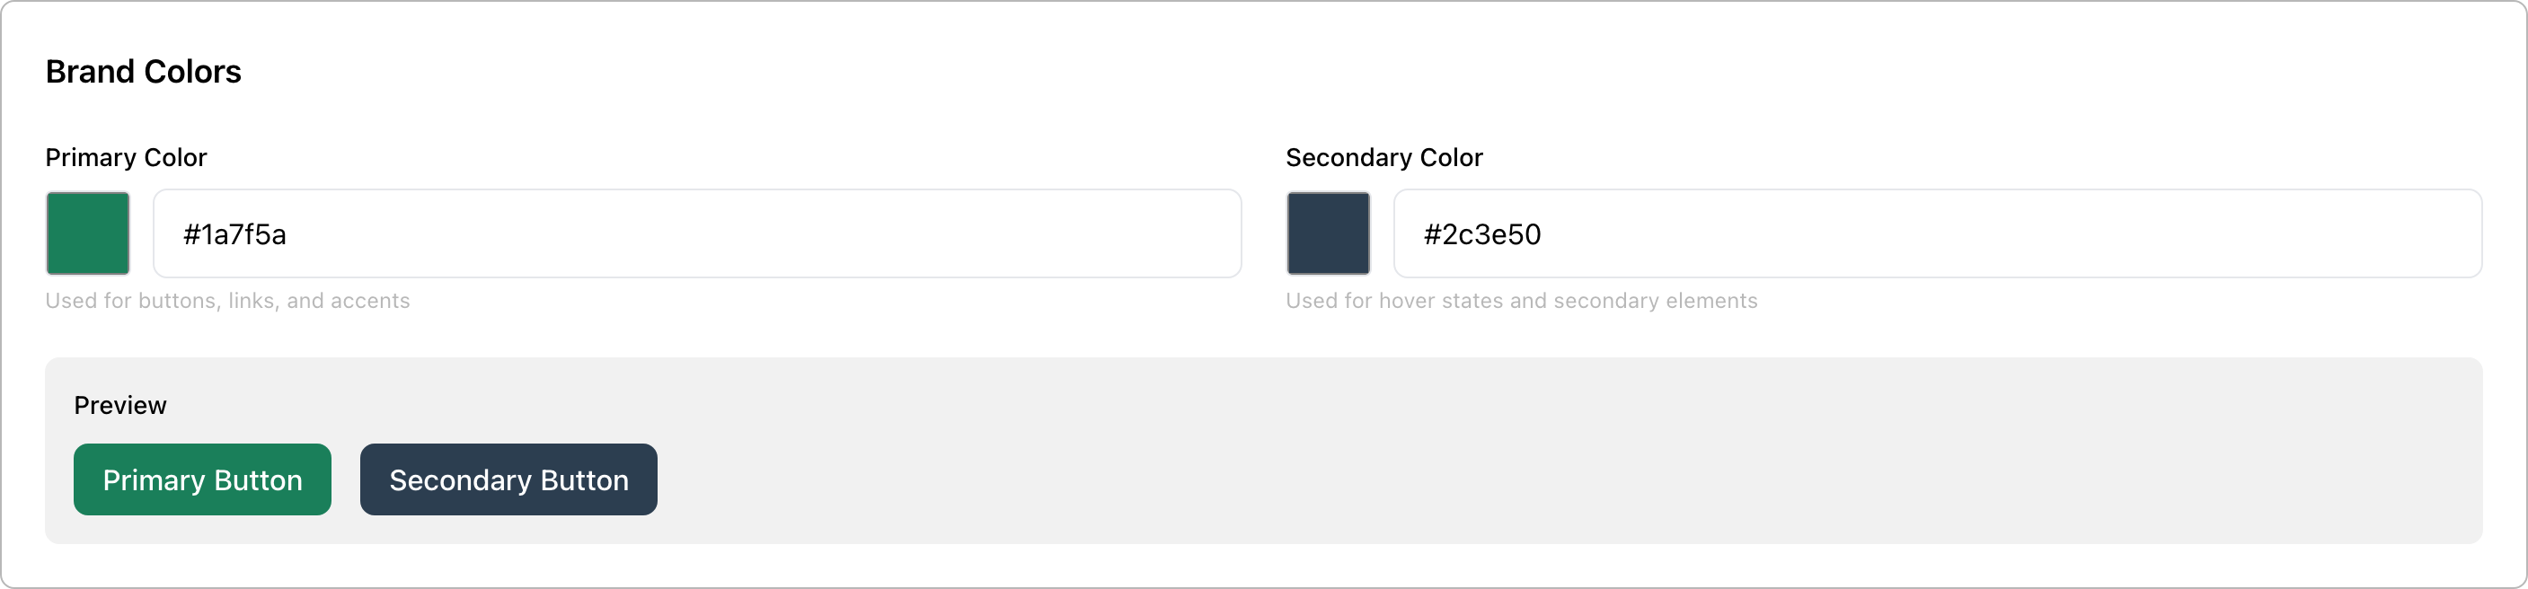The width and height of the screenshot is (2528, 589).
Task: Open the Secondary Color swatch picker
Action: coord(1328,233)
